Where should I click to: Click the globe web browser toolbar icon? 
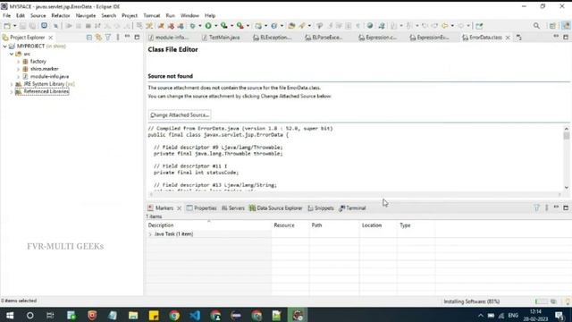point(370,26)
